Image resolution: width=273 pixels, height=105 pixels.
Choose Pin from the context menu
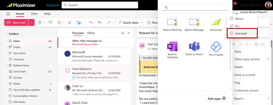point(242,26)
